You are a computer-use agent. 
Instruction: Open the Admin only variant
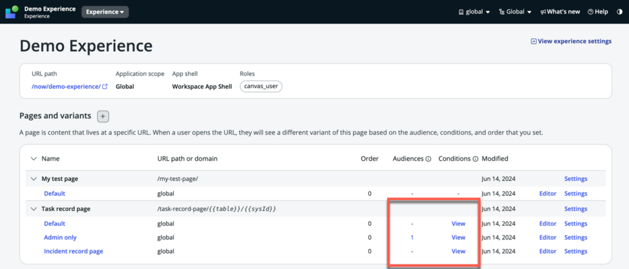point(60,237)
